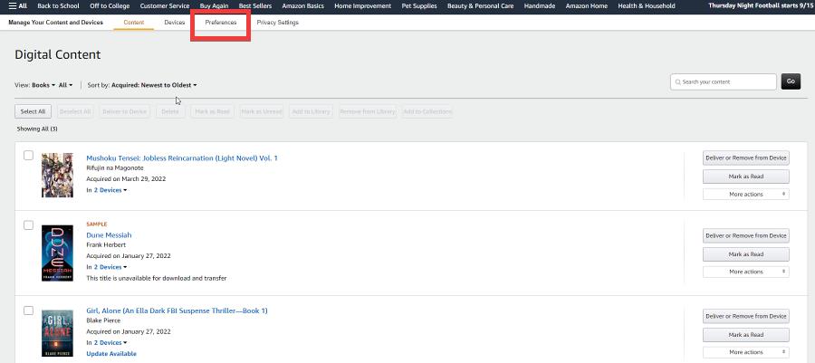Click the Showing All (3) text
815x363 pixels.
(37, 129)
